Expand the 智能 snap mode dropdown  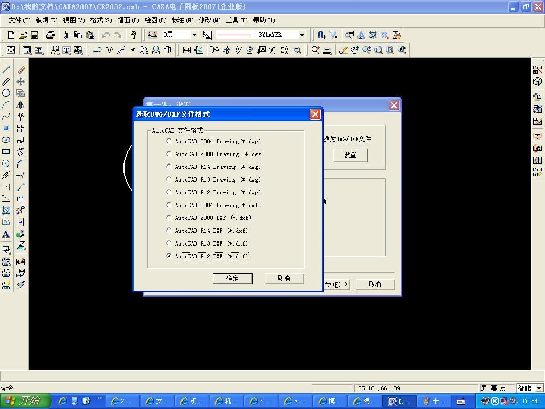coord(539,388)
